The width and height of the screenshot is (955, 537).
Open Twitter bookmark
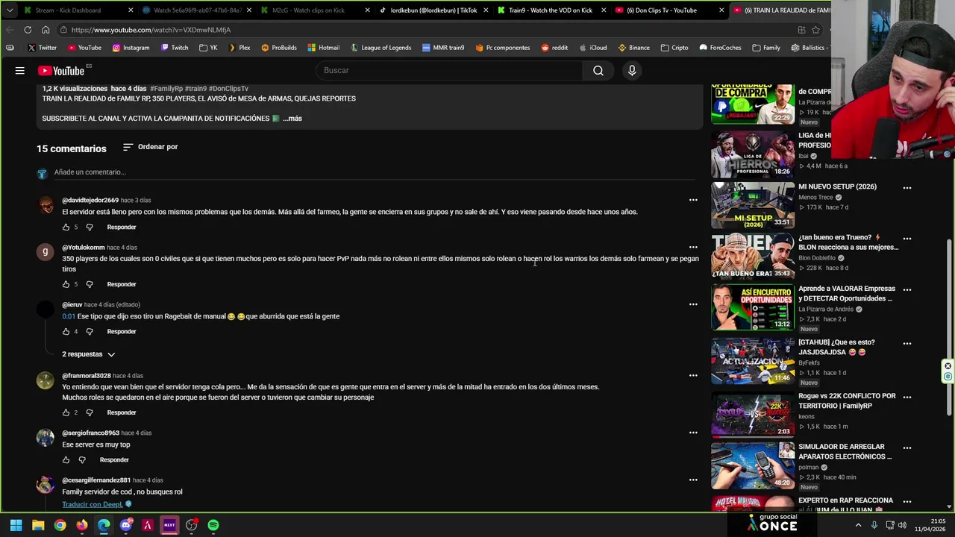point(42,48)
